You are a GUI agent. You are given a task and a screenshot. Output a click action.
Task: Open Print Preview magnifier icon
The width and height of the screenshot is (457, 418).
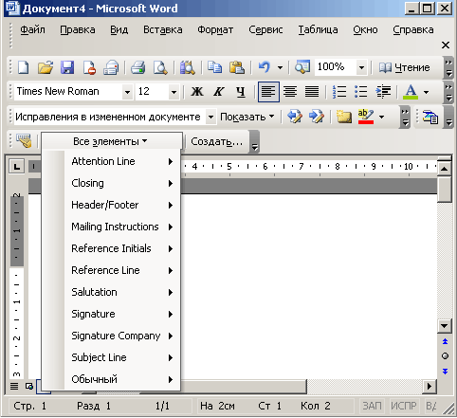(160, 67)
